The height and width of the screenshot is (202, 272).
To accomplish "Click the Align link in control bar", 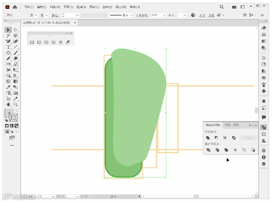I will pos(202,15).
